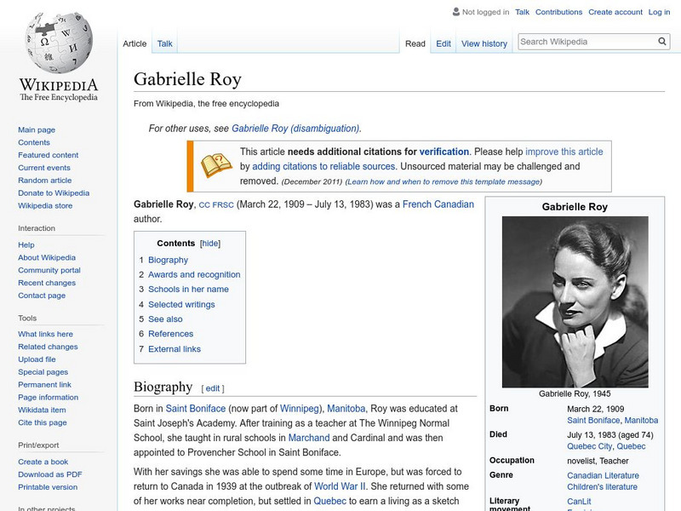
Task: Click the search magnifying glass icon
Action: (x=662, y=41)
